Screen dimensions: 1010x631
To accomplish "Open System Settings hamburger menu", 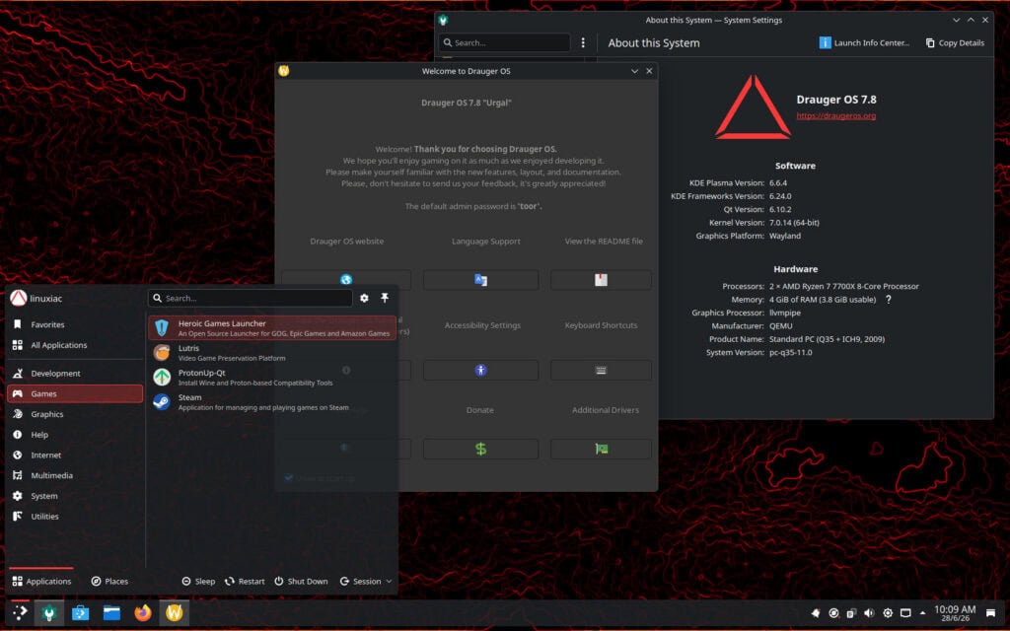I will 583,42.
